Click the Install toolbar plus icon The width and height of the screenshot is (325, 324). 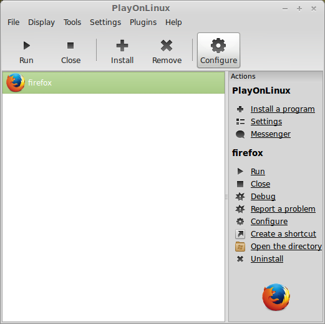[122, 46]
